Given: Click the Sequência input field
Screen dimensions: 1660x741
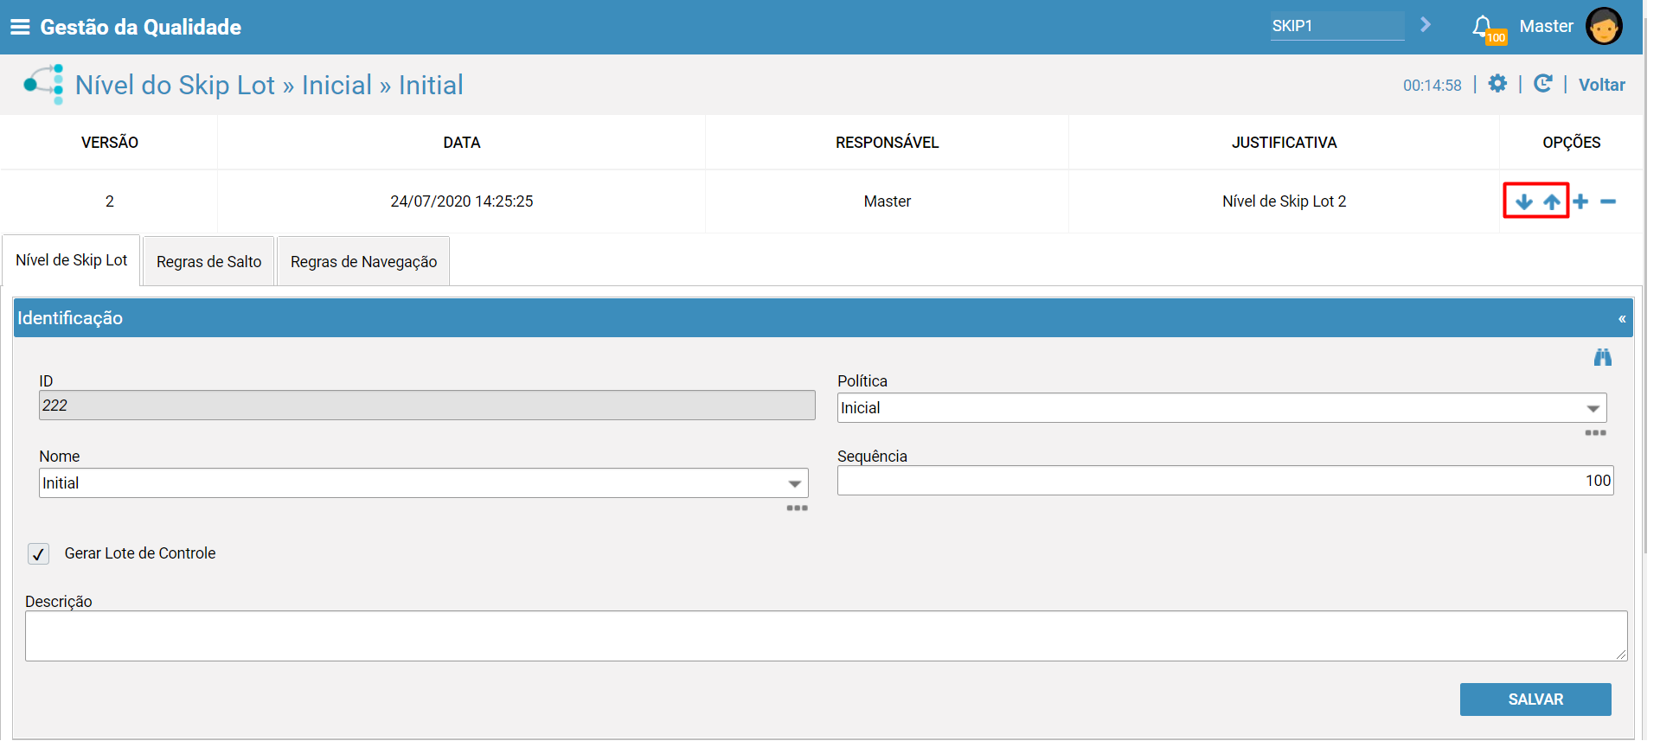Looking at the screenshot, I should (1225, 481).
